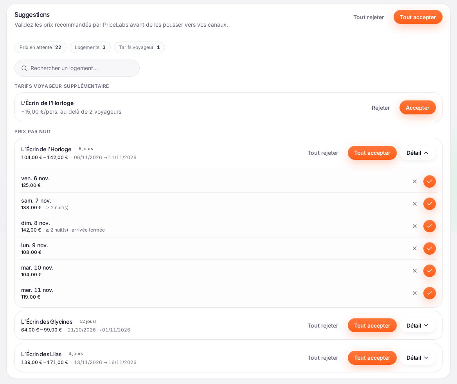This screenshot has width=457, height=384.
Task: Click the 13/11/2026 → 16/11/2026 date range
Action: coord(105,362)
